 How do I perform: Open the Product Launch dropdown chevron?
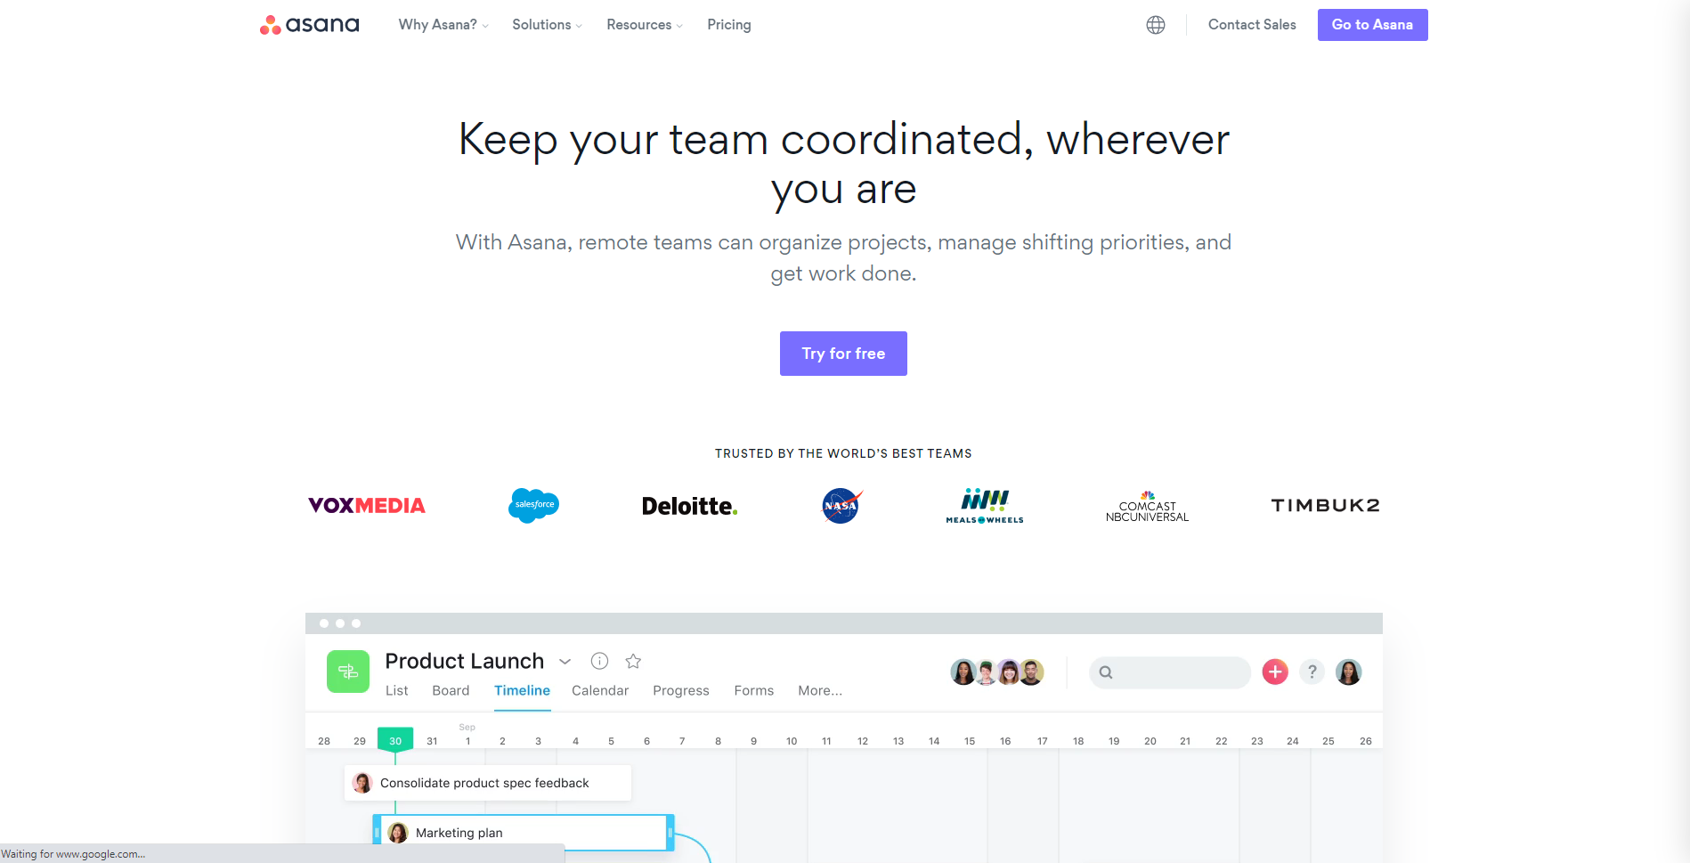point(565,662)
